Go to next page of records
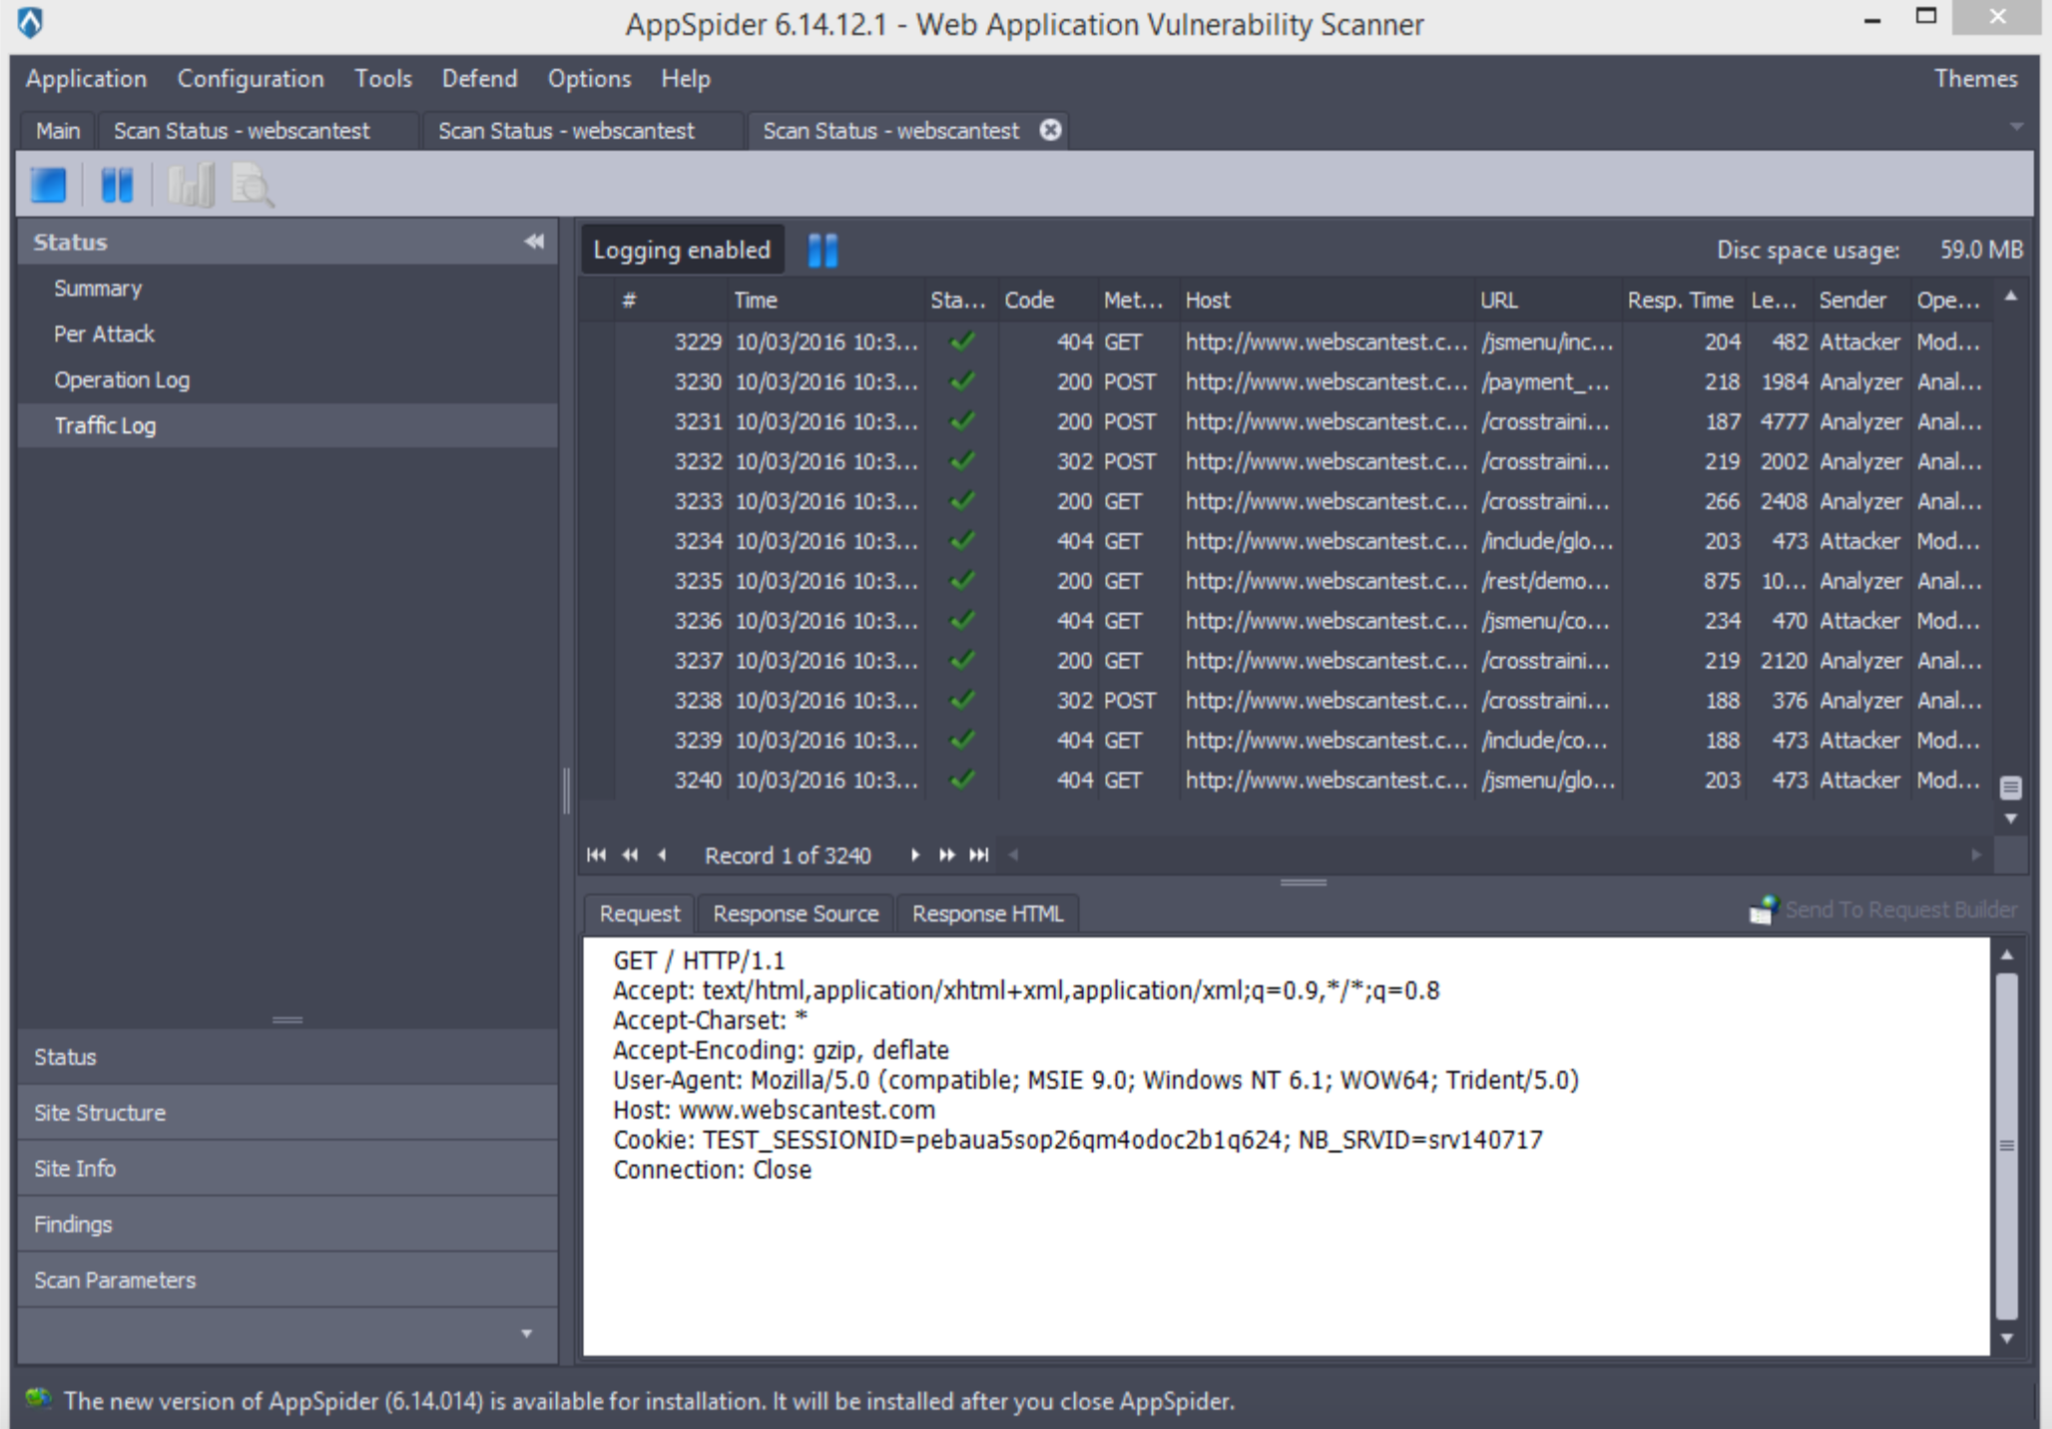Viewport: 2052px width, 1429px height. (x=946, y=855)
